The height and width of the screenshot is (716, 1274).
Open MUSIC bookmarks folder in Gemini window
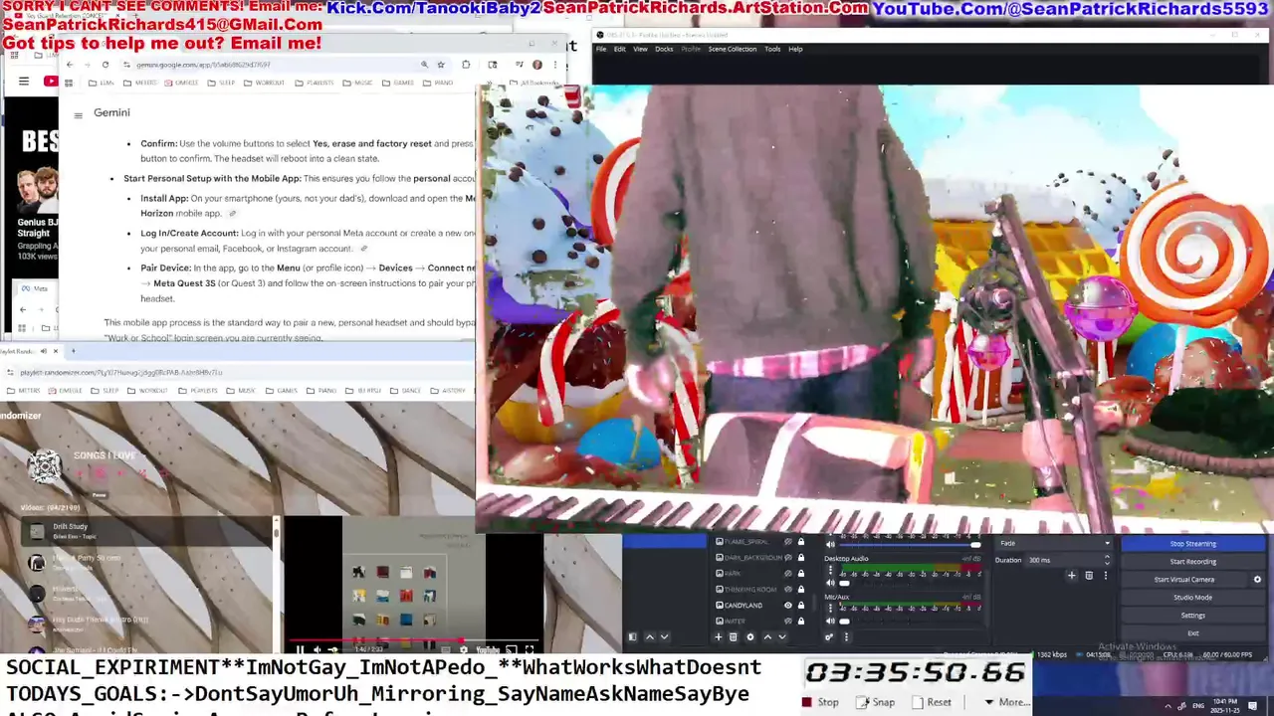click(x=357, y=83)
